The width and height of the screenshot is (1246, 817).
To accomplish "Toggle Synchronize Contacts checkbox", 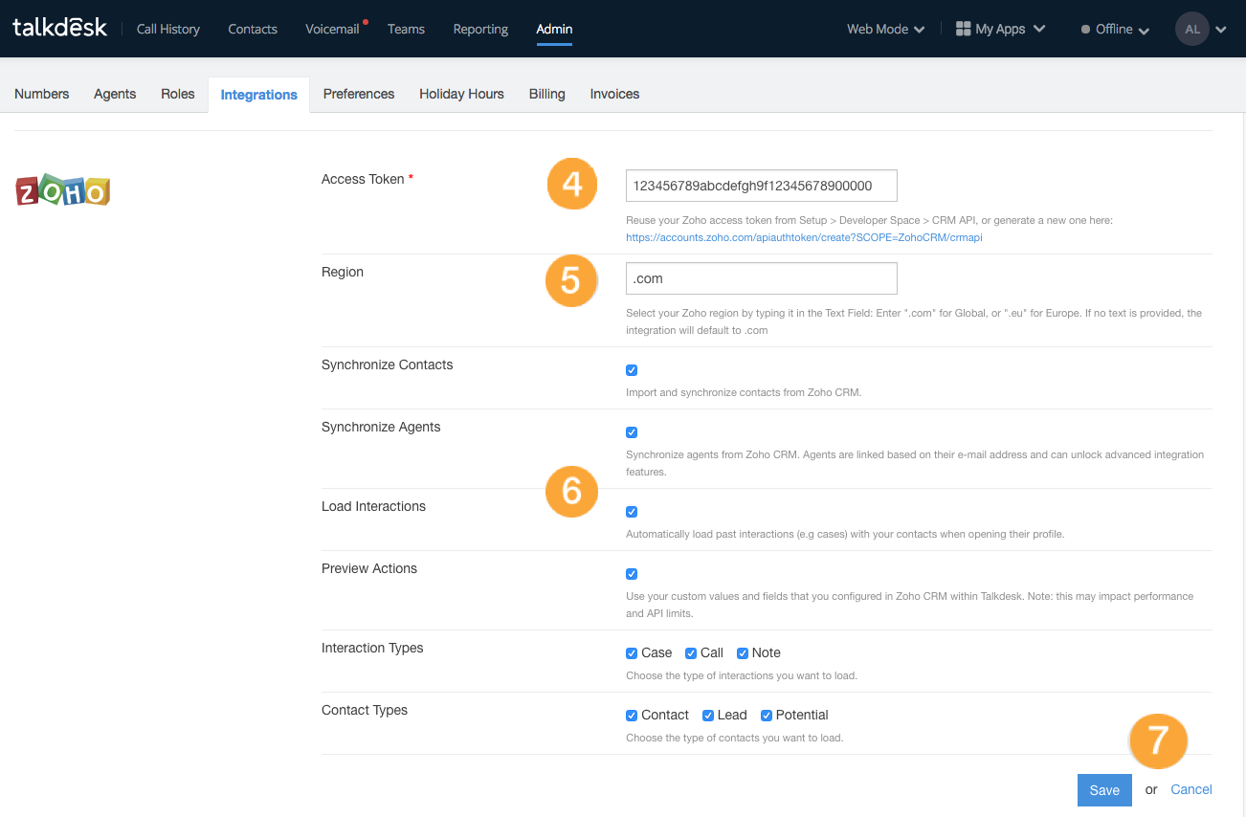I will [632, 370].
